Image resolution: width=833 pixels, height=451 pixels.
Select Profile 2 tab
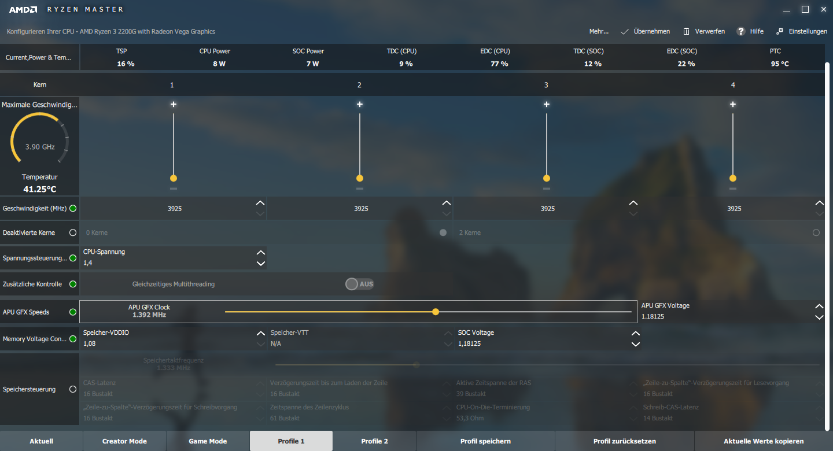(374, 441)
